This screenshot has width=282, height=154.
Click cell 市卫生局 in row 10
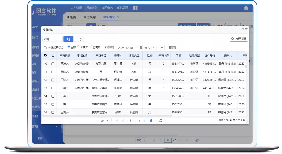point(101,64)
